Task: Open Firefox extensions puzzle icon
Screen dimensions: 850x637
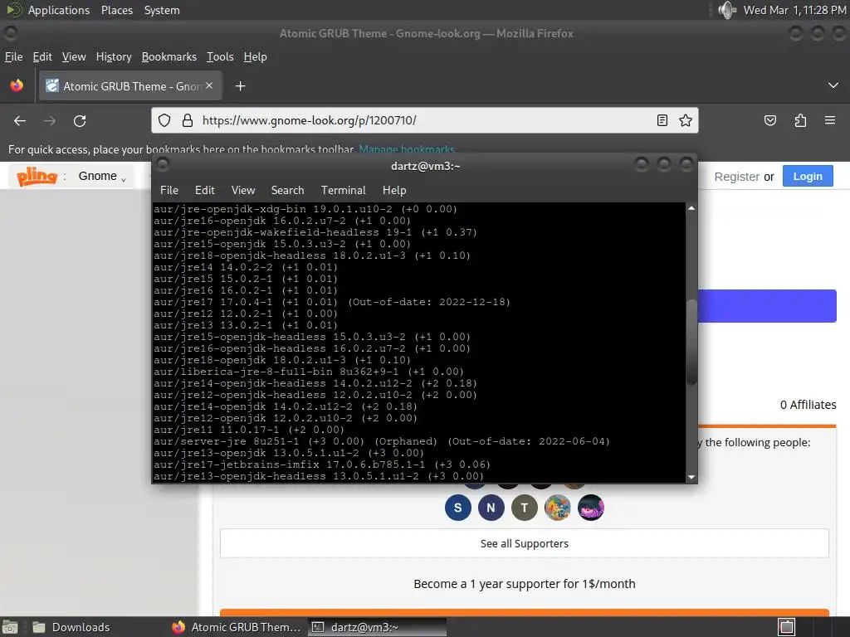Action: click(x=800, y=120)
